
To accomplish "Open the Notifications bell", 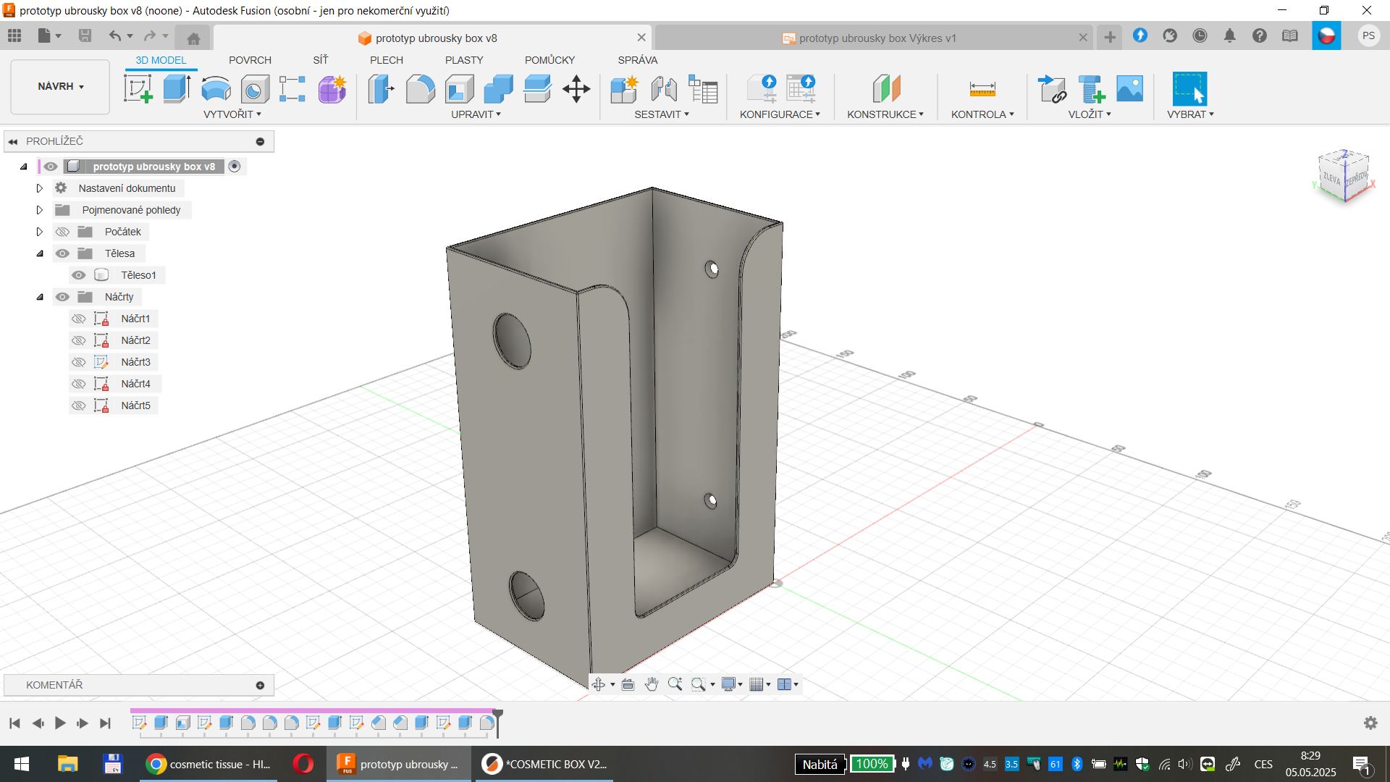I will pyautogui.click(x=1229, y=35).
